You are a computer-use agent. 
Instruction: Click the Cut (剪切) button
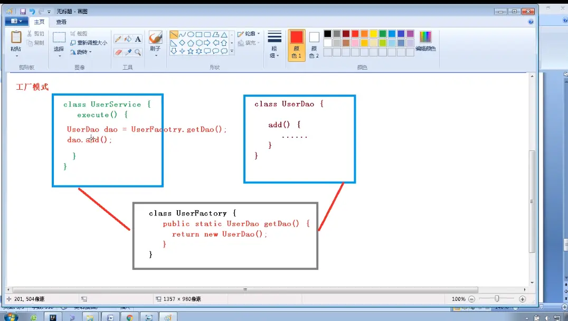click(35, 34)
